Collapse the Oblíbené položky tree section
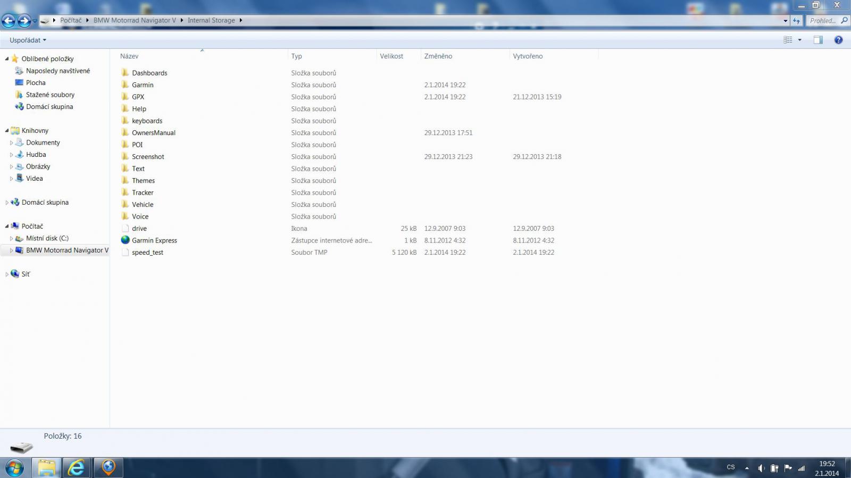Viewport: 851px width, 478px height. [7, 59]
